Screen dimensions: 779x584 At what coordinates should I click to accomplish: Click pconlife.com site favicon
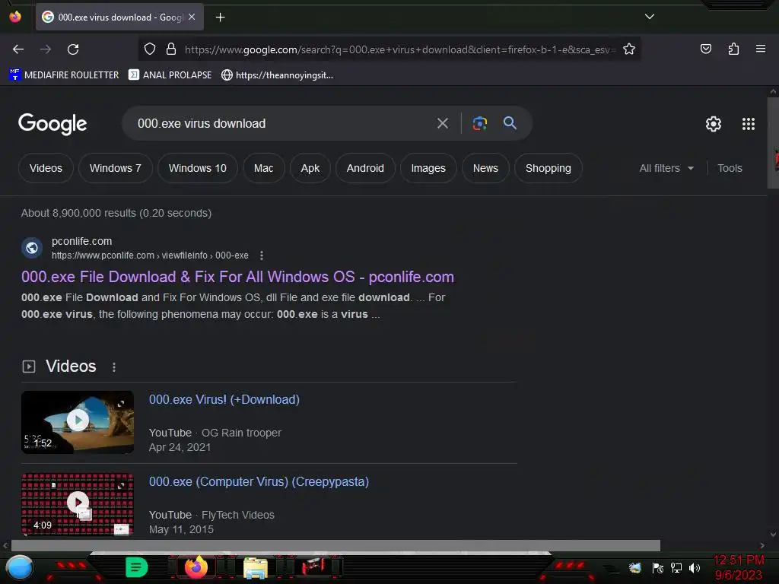pyautogui.click(x=32, y=247)
